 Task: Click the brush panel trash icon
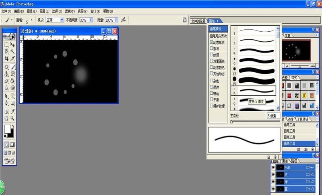[275, 157]
